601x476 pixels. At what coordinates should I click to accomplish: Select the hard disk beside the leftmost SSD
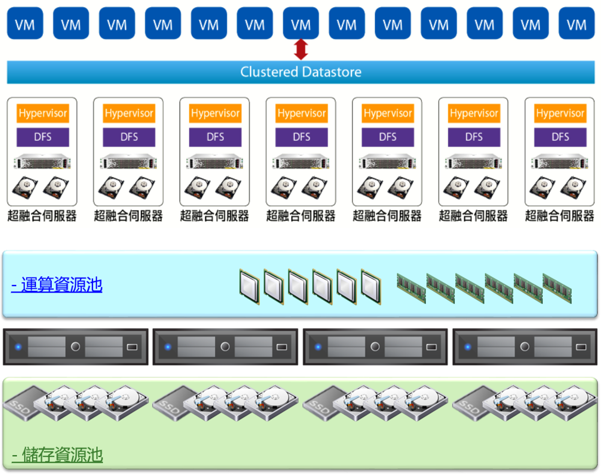57,402
